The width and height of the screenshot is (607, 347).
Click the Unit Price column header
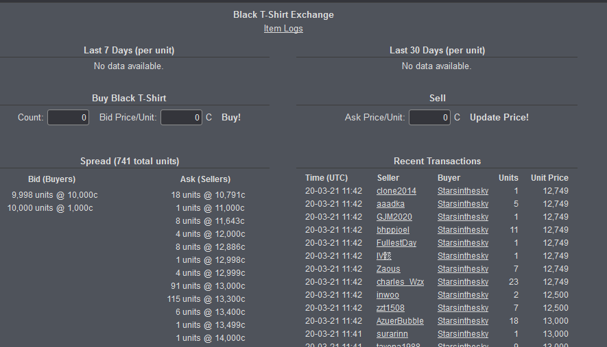549,178
